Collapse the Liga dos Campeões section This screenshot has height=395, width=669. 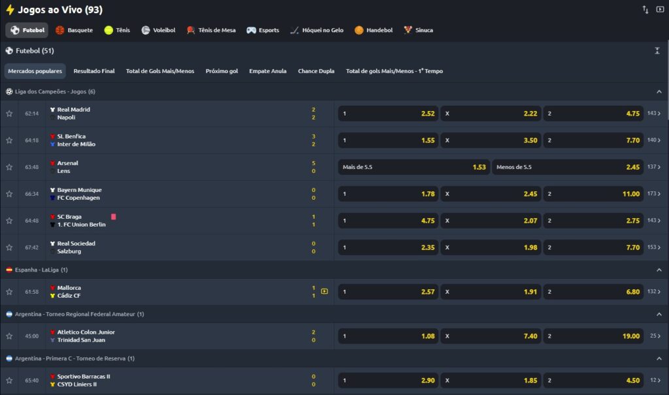pyautogui.click(x=658, y=92)
